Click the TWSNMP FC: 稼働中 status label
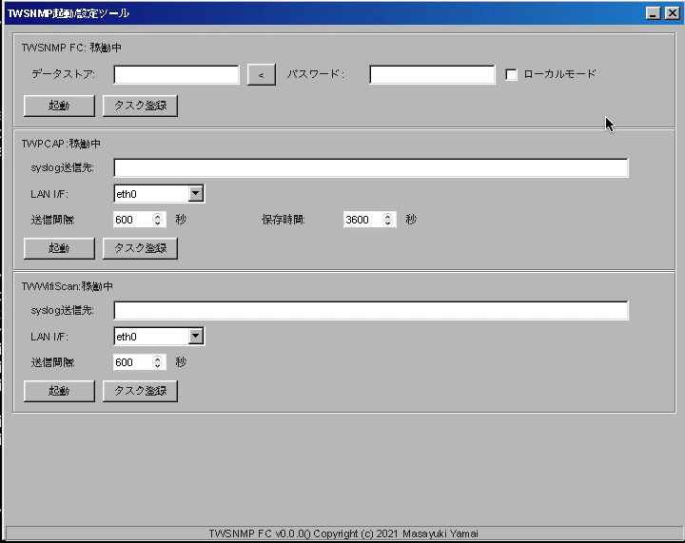 point(71,48)
